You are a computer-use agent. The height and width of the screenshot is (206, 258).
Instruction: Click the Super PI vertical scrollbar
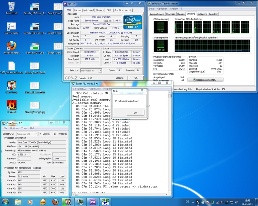170,141
